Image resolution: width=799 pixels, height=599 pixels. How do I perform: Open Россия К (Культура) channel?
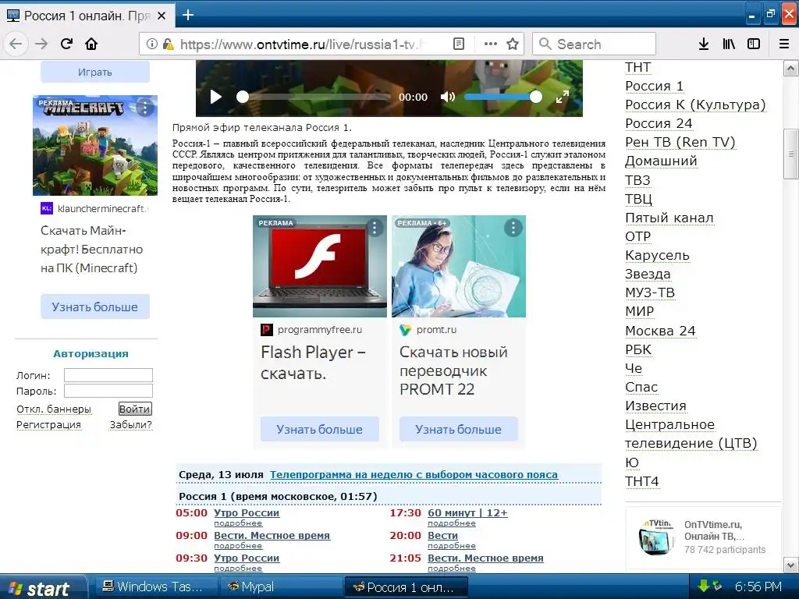[x=695, y=105]
